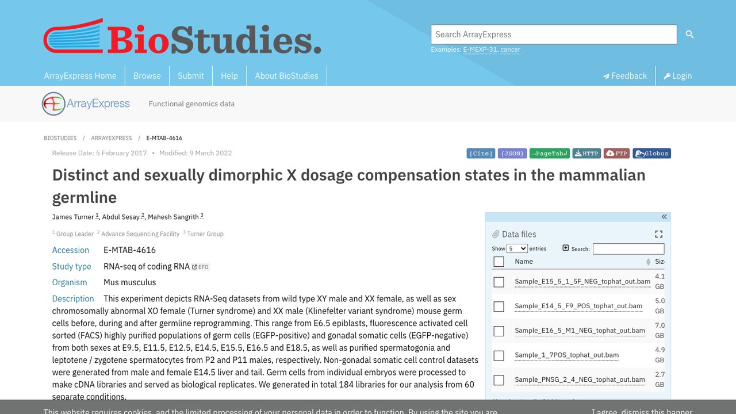Screen dimensions: 736x414
Task: Open ArrayExpress Home menu item
Action: click(80, 76)
